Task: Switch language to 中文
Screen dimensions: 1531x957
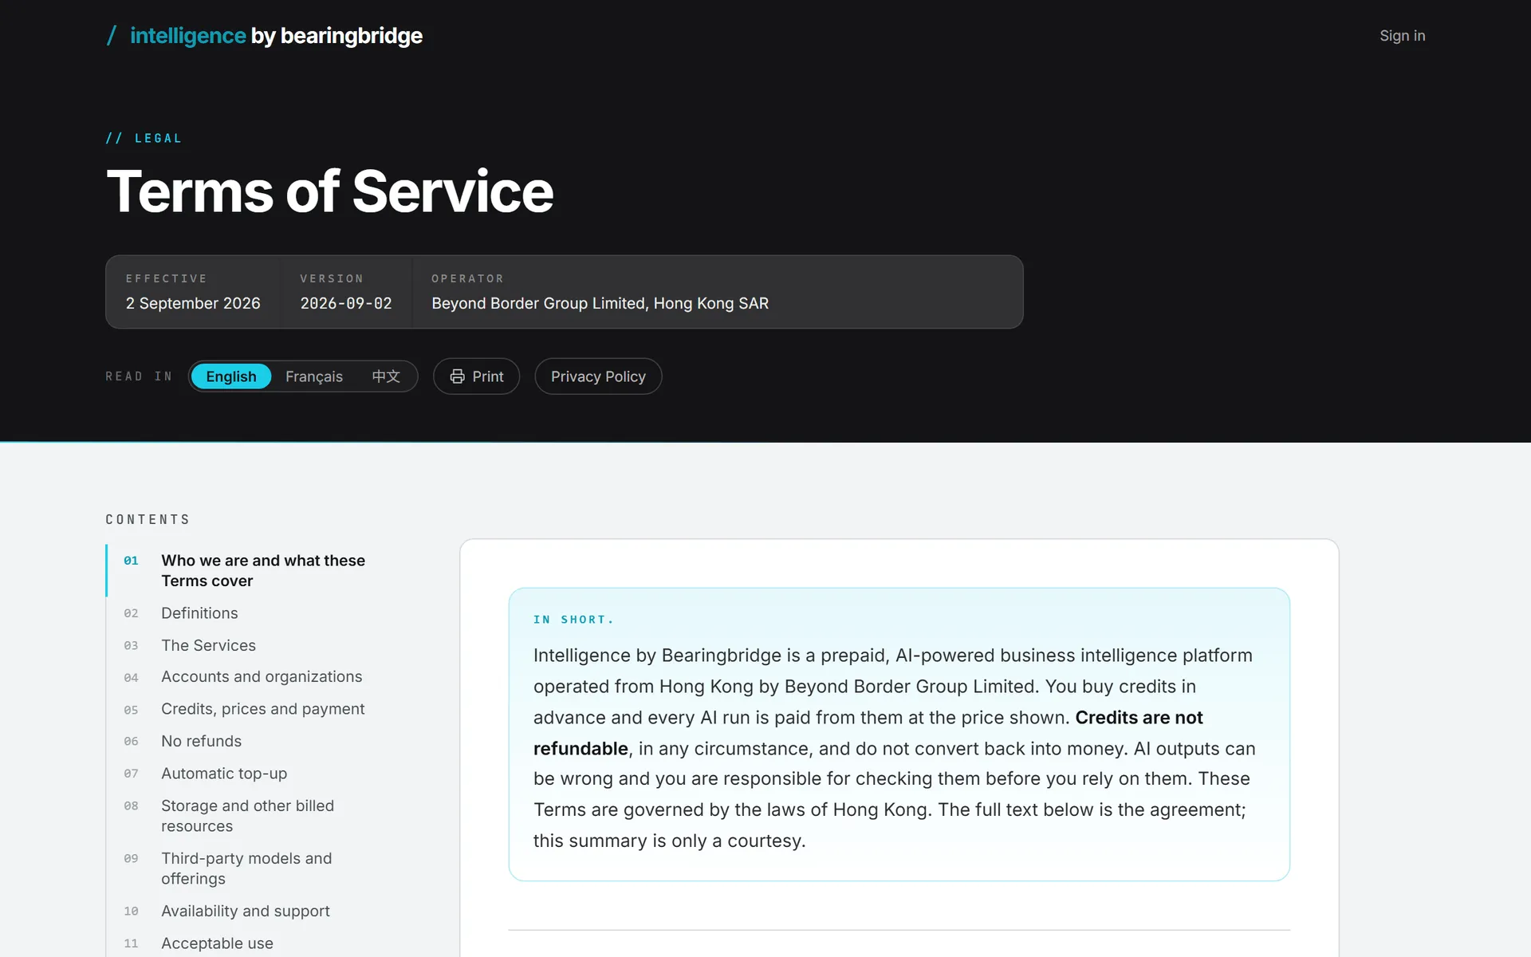Action: click(386, 376)
